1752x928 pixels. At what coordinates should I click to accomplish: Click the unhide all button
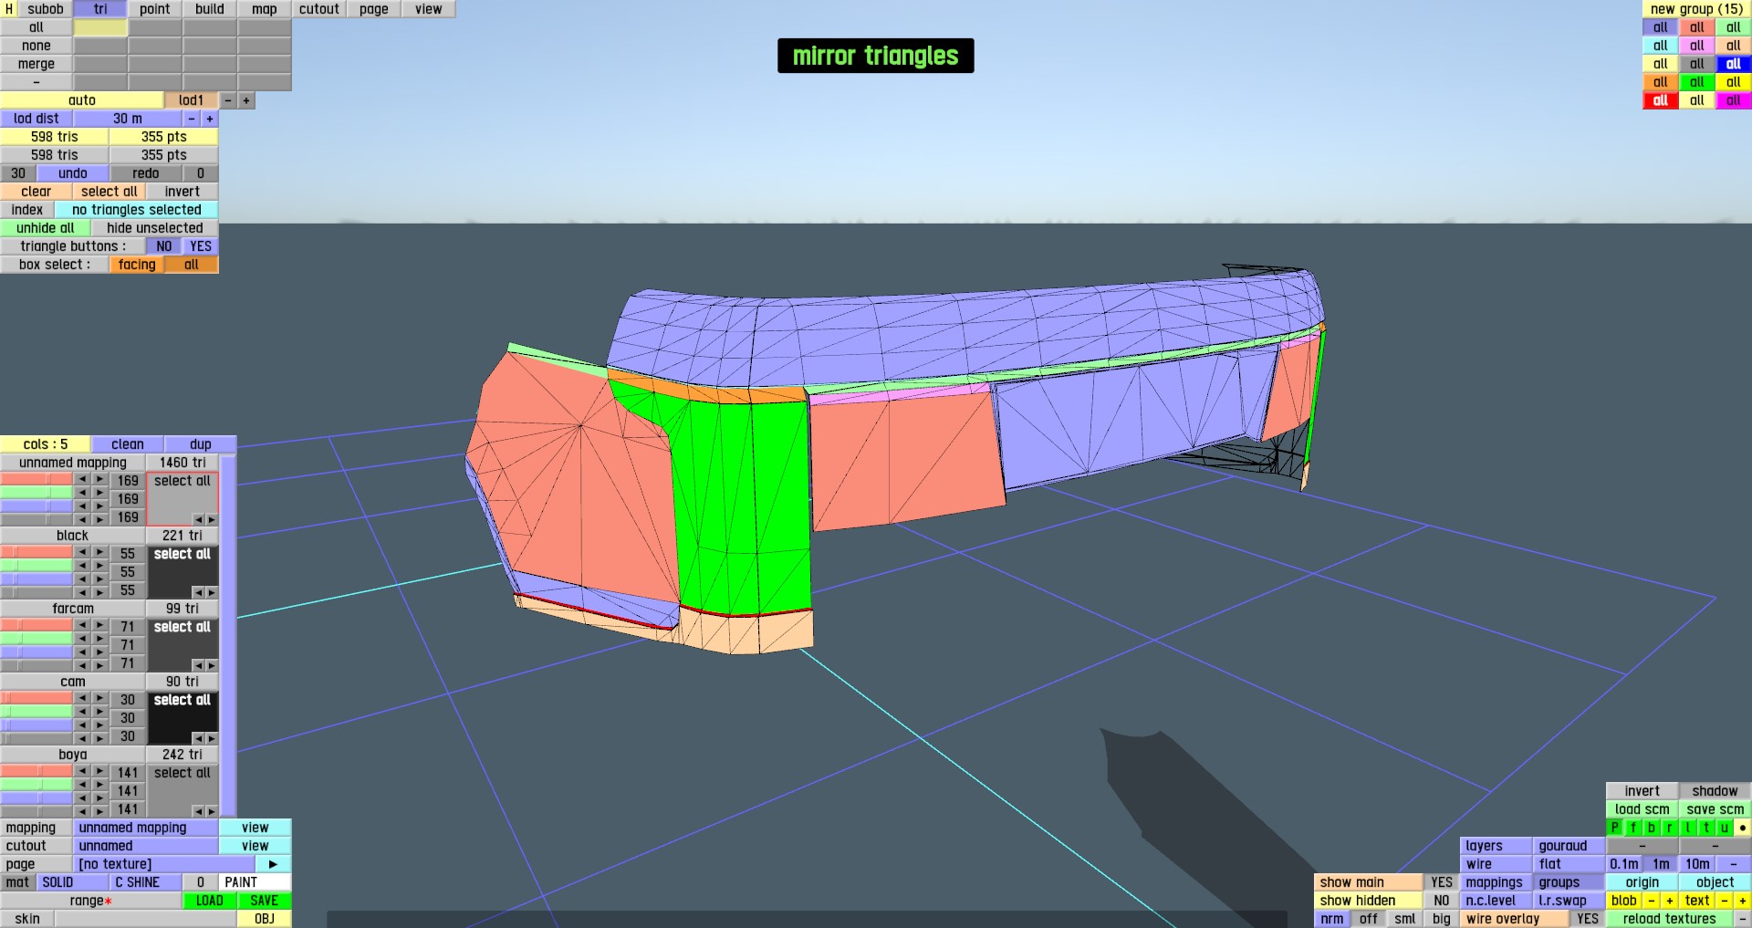(x=46, y=228)
